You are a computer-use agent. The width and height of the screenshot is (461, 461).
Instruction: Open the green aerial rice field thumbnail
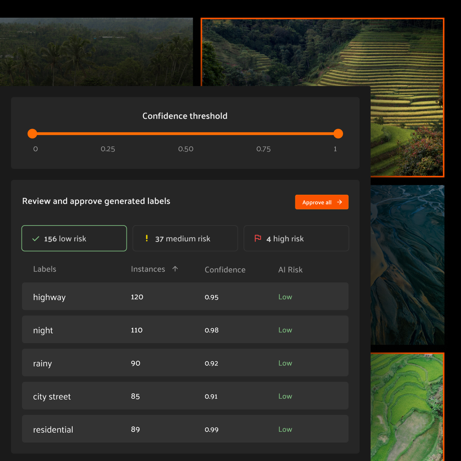point(408,406)
